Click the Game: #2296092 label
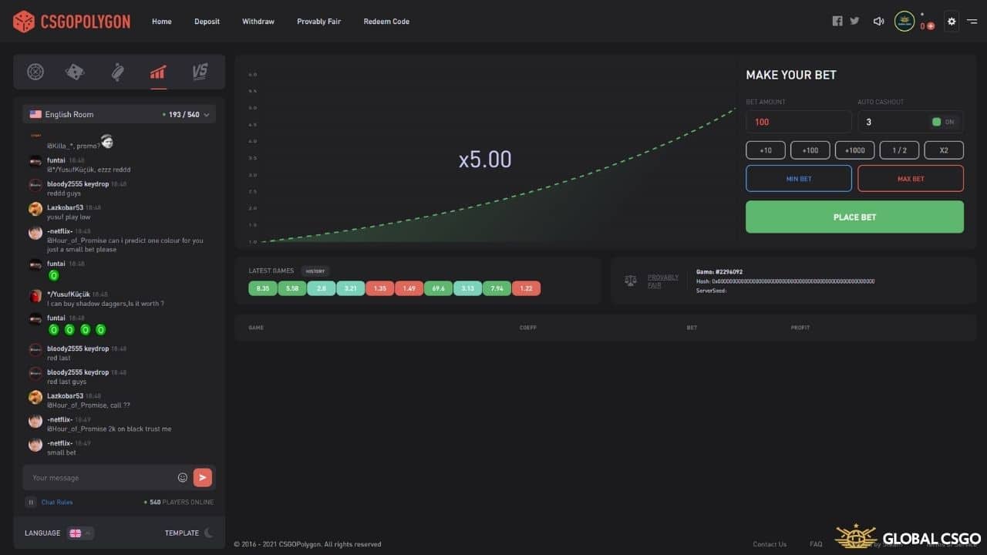The height and width of the screenshot is (555, 987). (719, 272)
